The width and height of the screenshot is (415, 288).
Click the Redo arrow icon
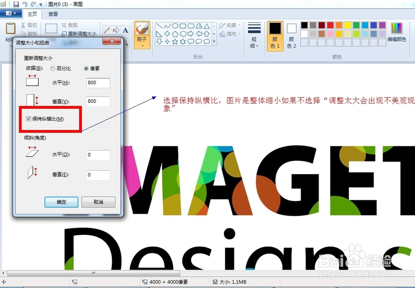(33, 4)
